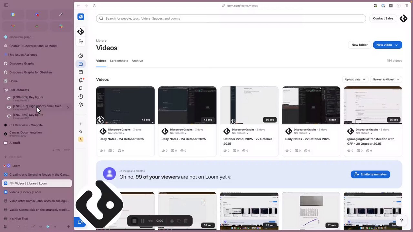This screenshot has height=232, width=413.
Task: Reload the page
Action: 94,5
